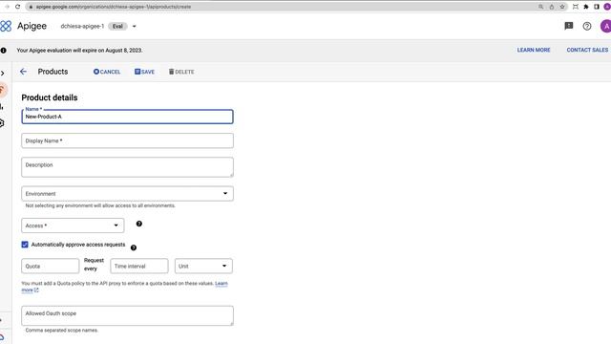This screenshot has height=344, width=611.
Task: Click the Eval badge
Action: pos(117,27)
